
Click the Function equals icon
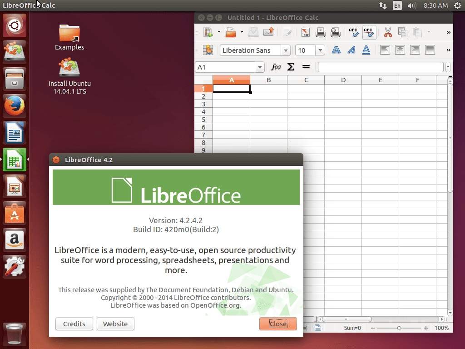[306, 67]
